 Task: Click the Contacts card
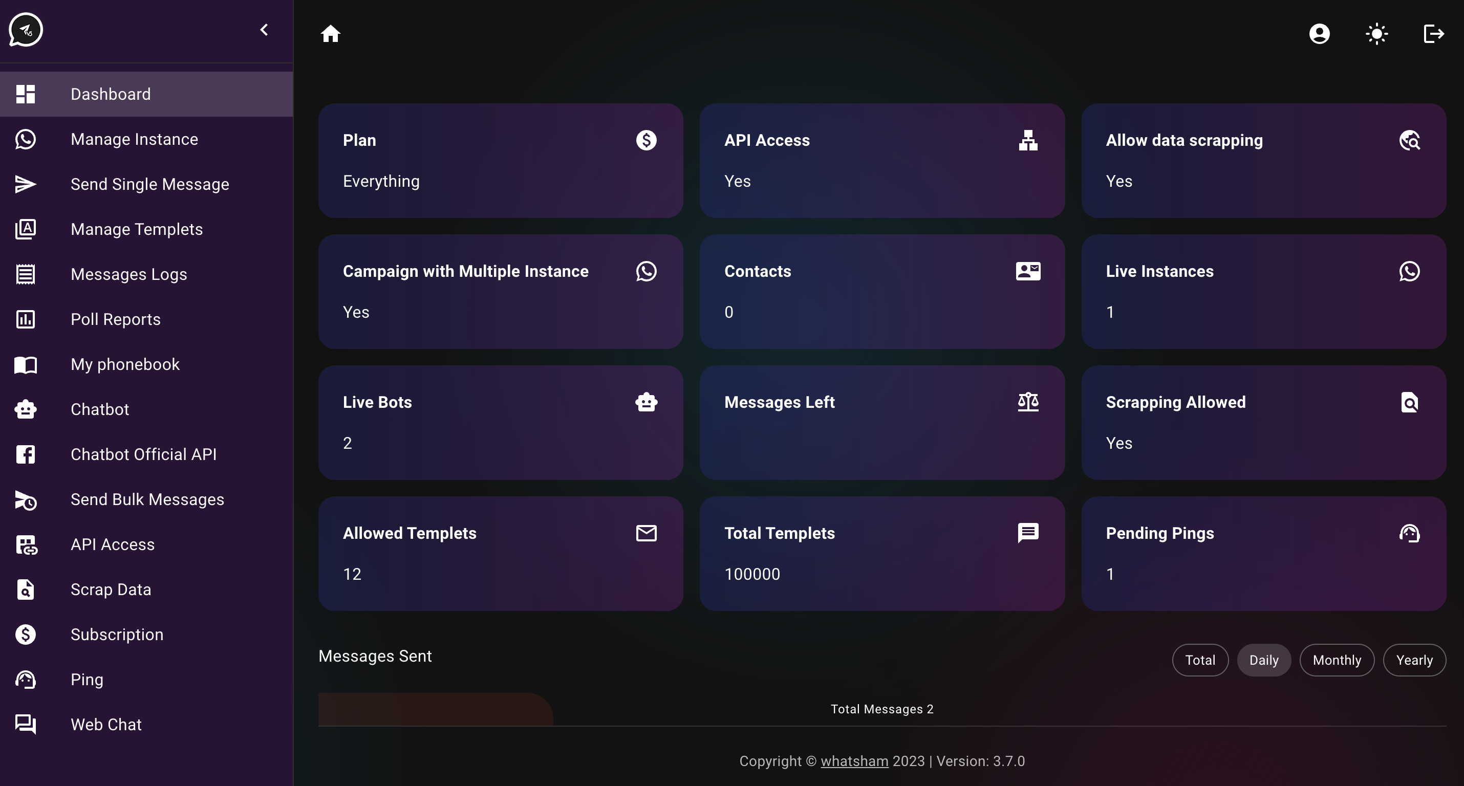click(x=881, y=292)
